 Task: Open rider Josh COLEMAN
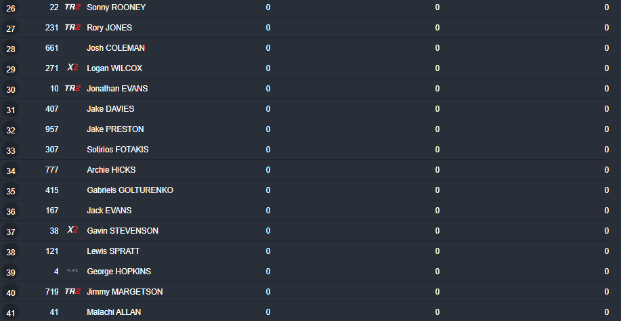(116, 48)
